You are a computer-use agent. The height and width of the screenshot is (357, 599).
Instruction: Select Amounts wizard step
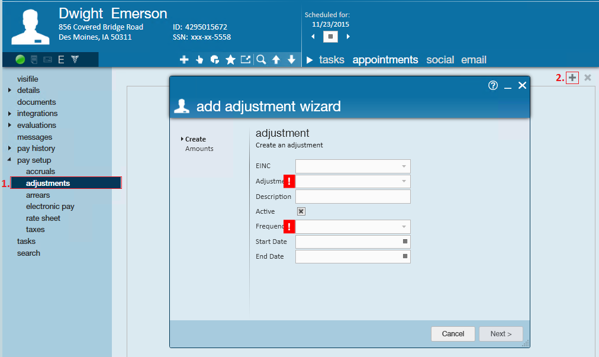pyautogui.click(x=199, y=149)
